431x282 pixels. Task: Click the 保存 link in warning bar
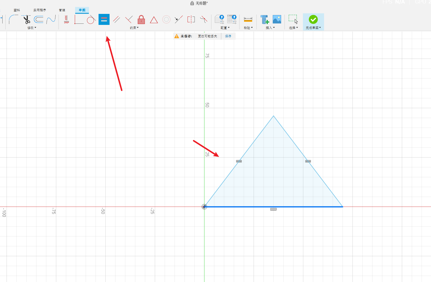click(228, 36)
